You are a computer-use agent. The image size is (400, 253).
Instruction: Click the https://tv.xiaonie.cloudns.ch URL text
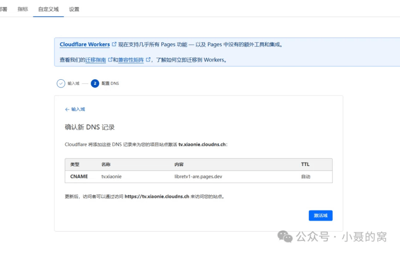(157, 197)
